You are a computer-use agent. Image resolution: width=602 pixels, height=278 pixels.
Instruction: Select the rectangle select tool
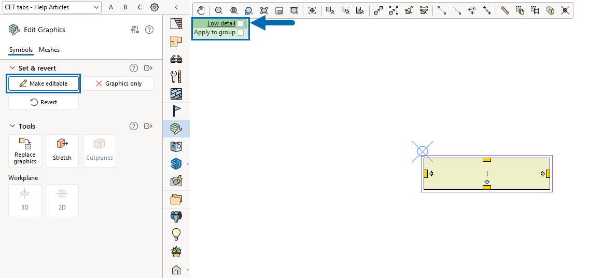[x=330, y=10]
